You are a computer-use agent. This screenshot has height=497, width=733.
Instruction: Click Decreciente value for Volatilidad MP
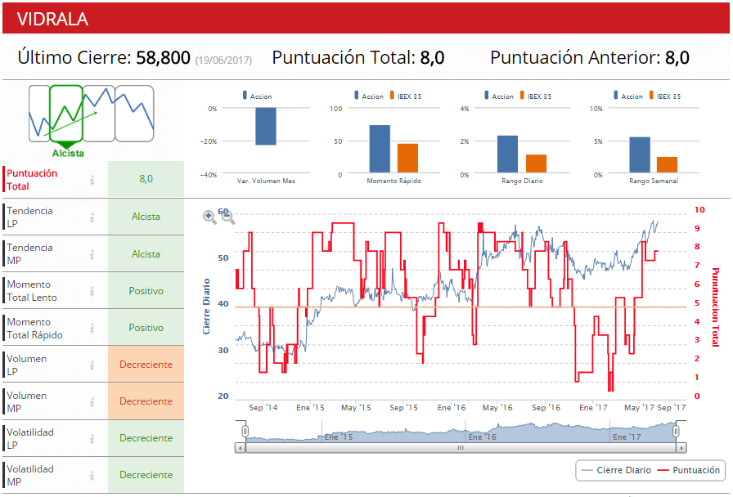(x=146, y=475)
